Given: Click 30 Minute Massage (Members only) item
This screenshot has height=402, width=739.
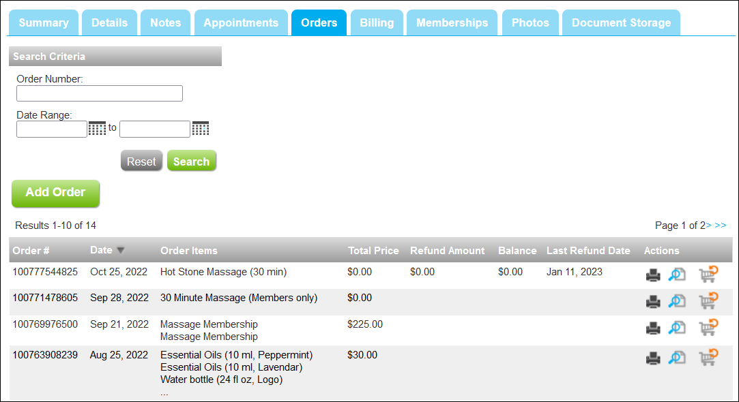Looking at the screenshot, I should point(239,298).
